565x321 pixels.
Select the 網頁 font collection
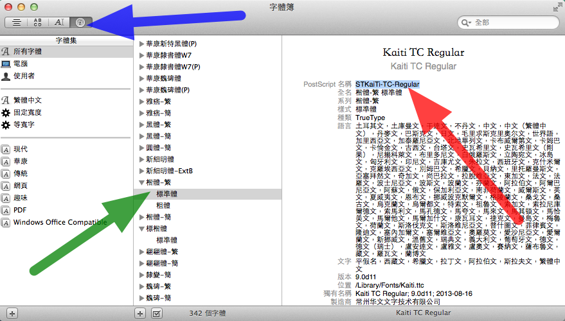tap(66, 186)
